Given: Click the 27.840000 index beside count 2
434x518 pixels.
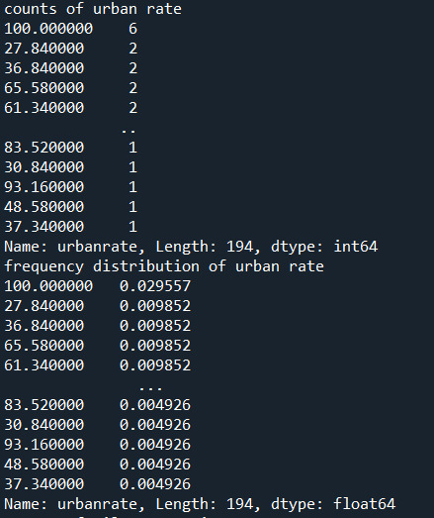Looking at the screenshot, I should click(x=44, y=49).
